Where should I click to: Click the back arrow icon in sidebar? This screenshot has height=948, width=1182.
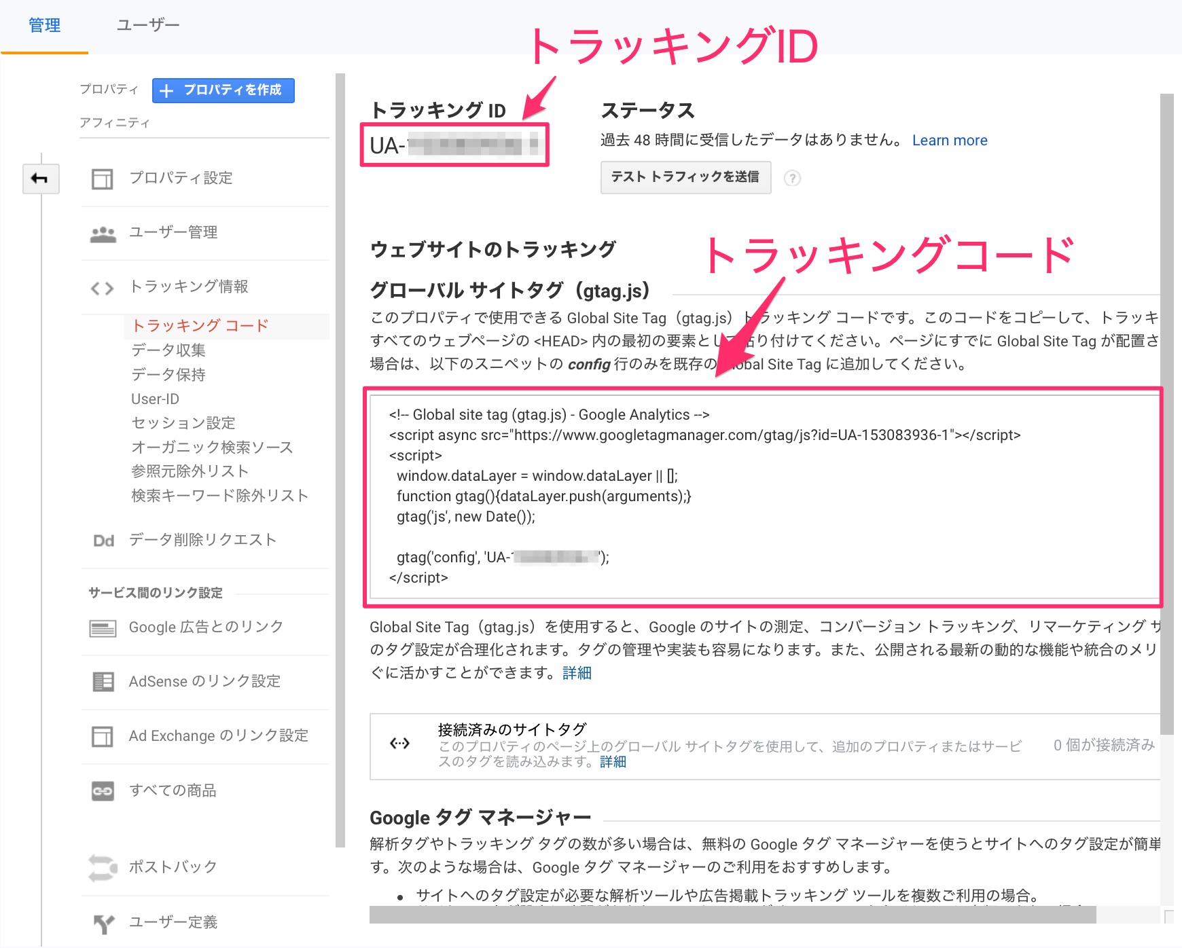[x=40, y=179]
